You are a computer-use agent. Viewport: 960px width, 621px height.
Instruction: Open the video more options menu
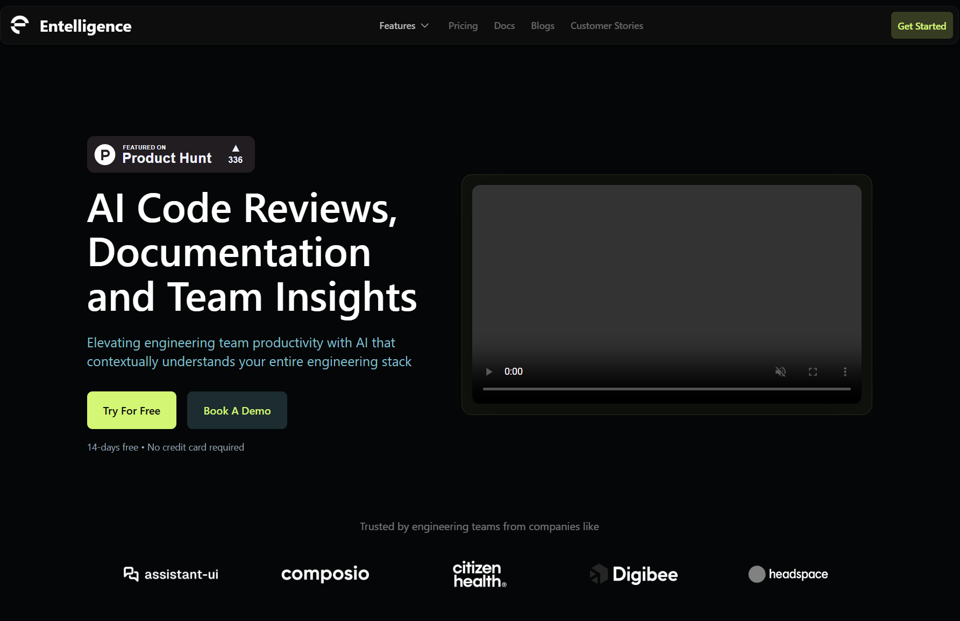coord(845,372)
